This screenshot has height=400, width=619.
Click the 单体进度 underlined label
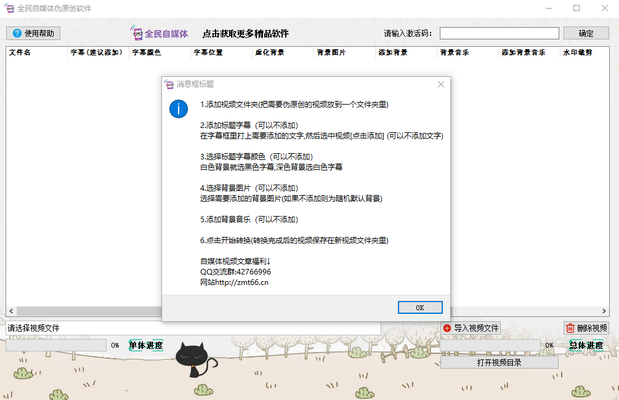[146, 345]
